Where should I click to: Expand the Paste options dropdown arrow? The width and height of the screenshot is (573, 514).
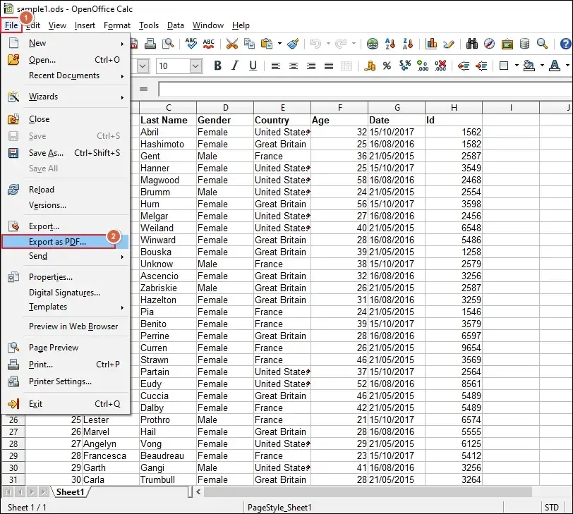pyautogui.click(x=279, y=44)
